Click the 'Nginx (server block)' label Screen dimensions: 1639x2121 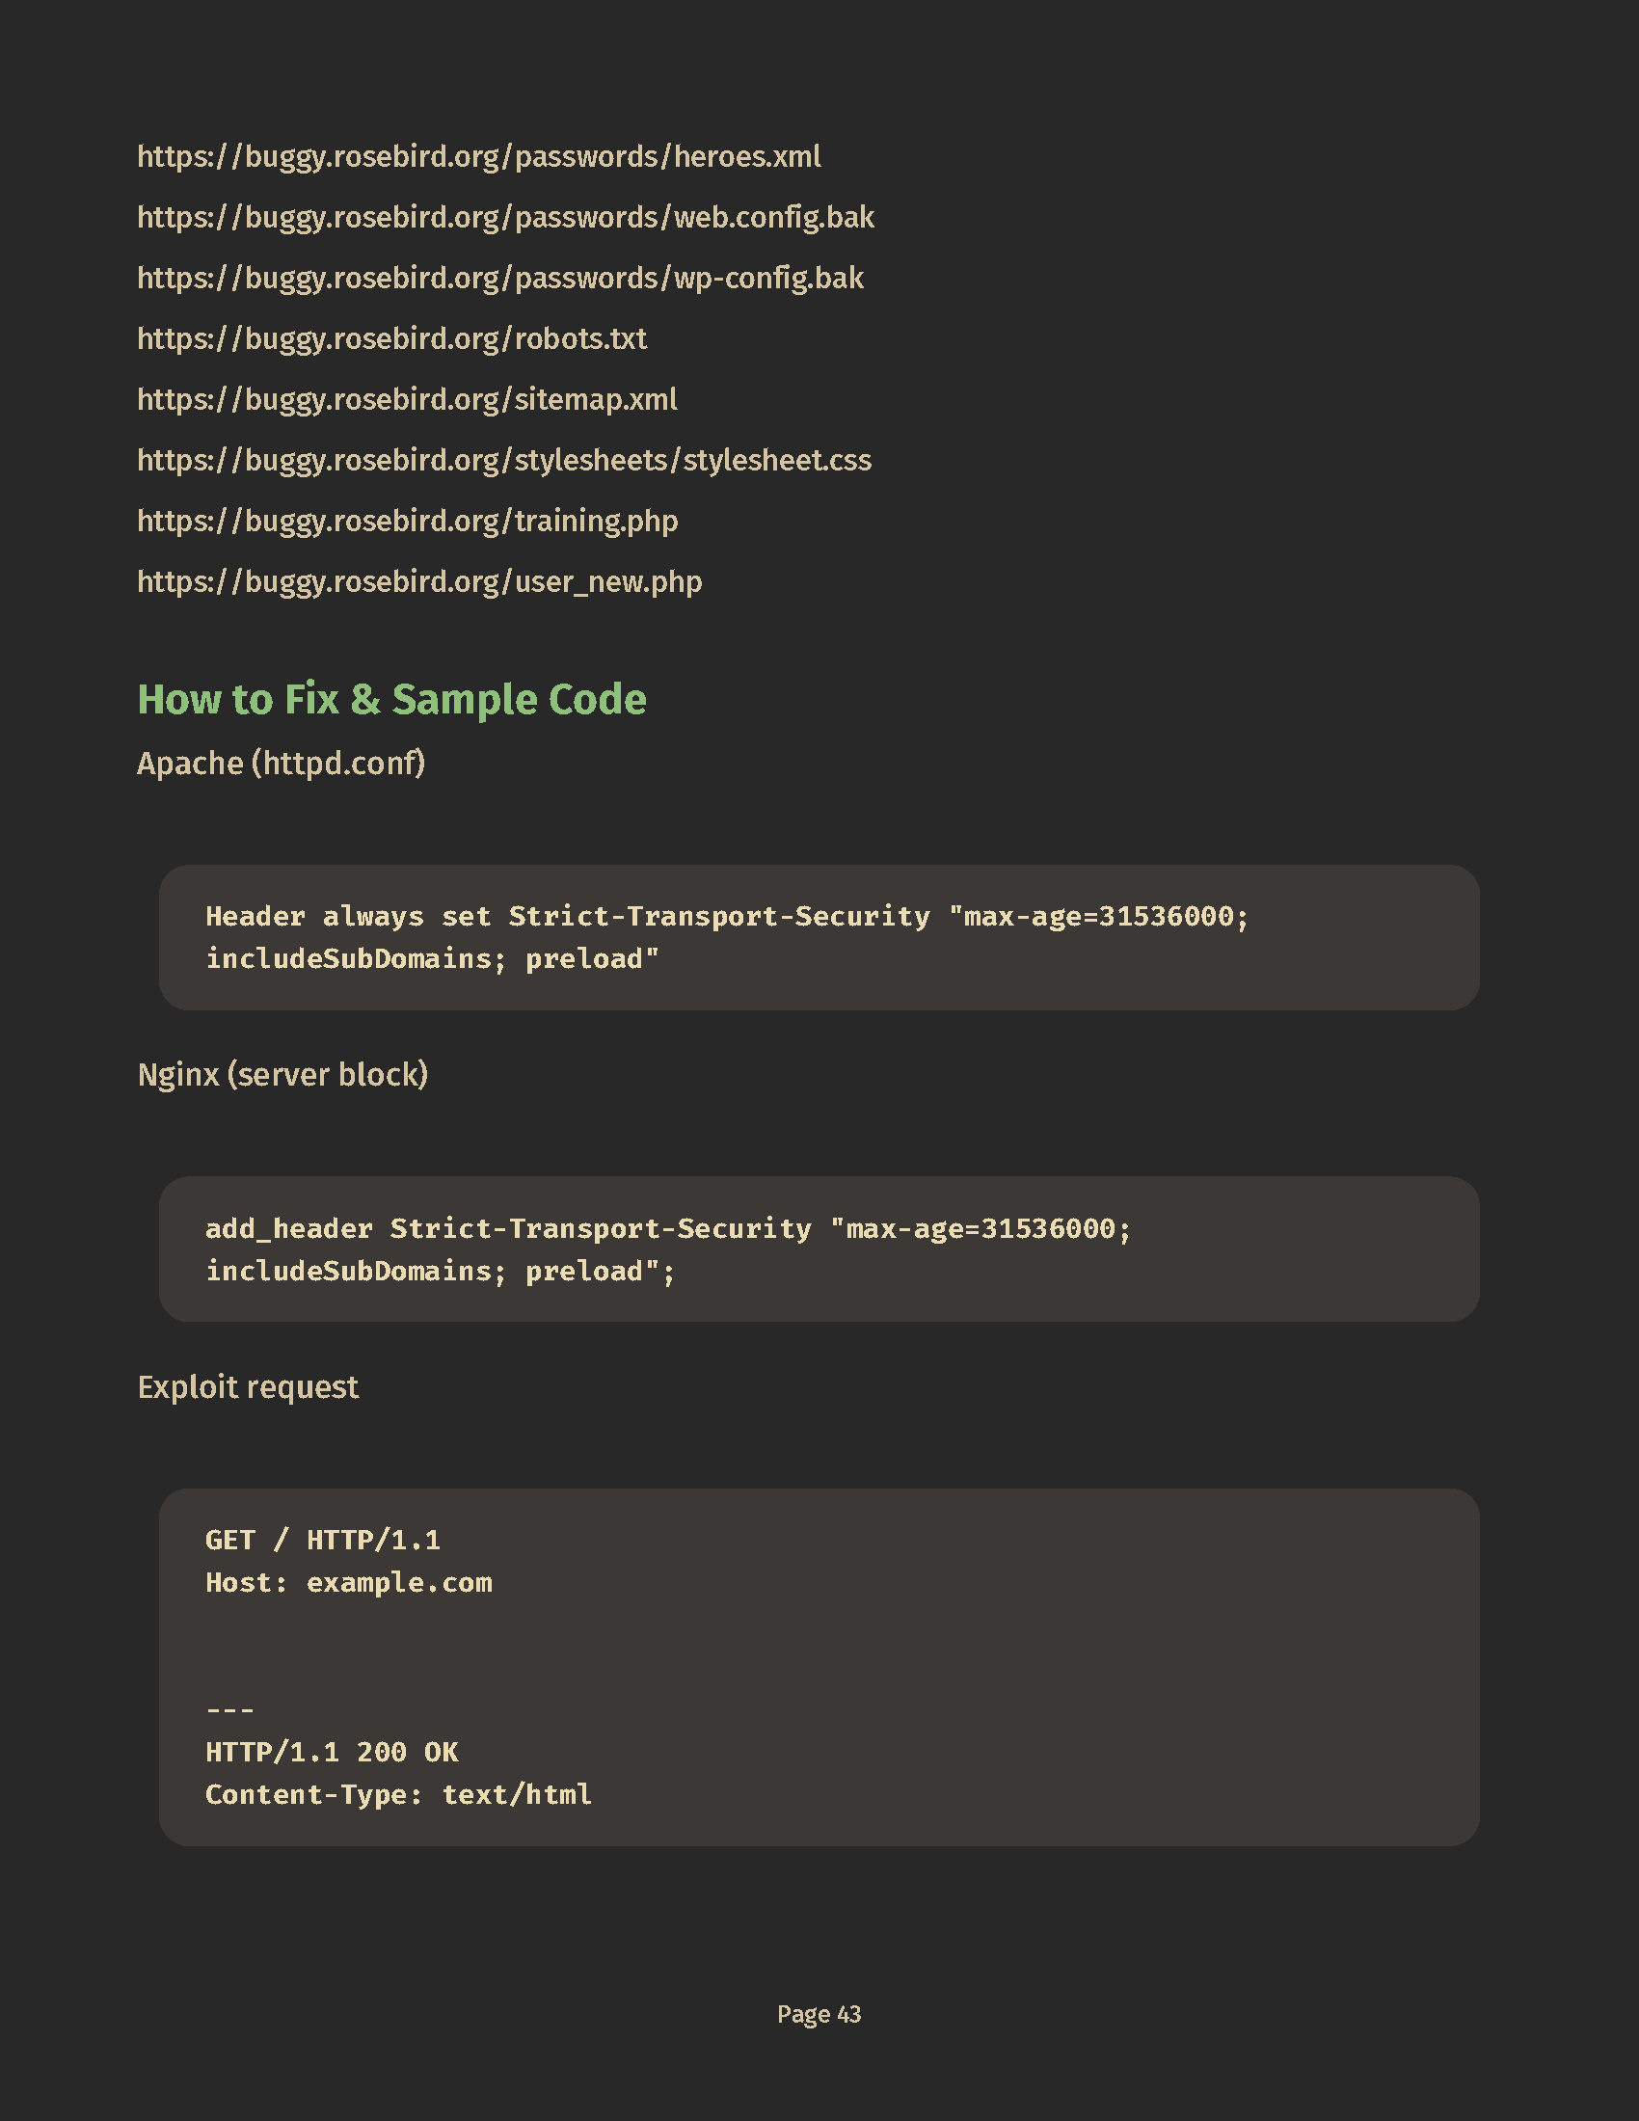(x=282, y=1075)
